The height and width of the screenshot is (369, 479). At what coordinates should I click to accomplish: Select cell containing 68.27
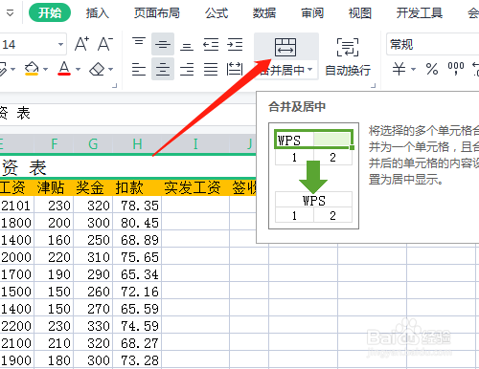[137, 343]
